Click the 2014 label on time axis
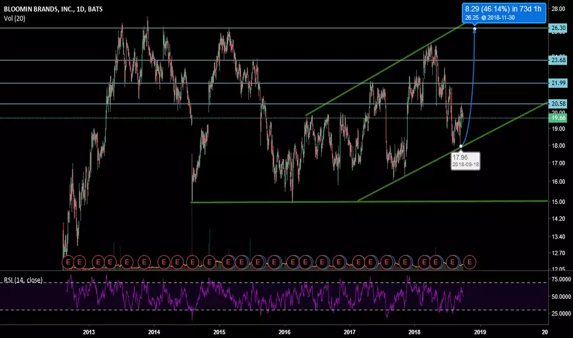Image resolution: width=573 pixels, height=338 pixels. [154, 332]
